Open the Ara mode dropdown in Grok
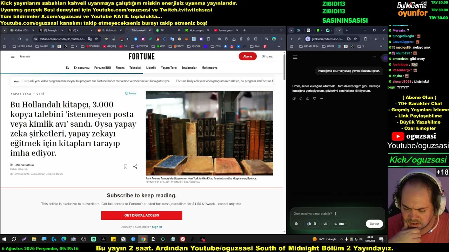 coord(340,224)
